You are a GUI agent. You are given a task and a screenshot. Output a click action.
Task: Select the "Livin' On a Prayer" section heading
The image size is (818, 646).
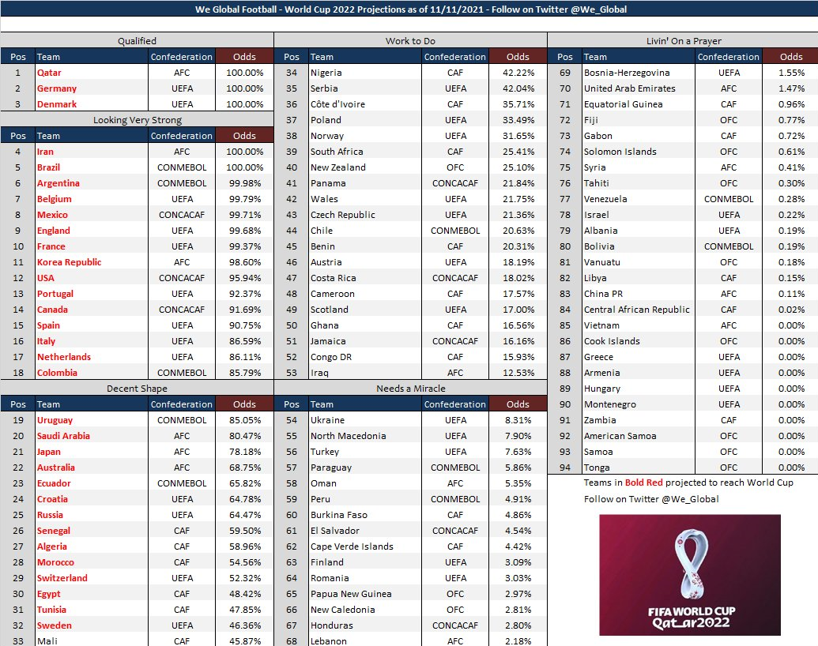click(x=683, y=41)
